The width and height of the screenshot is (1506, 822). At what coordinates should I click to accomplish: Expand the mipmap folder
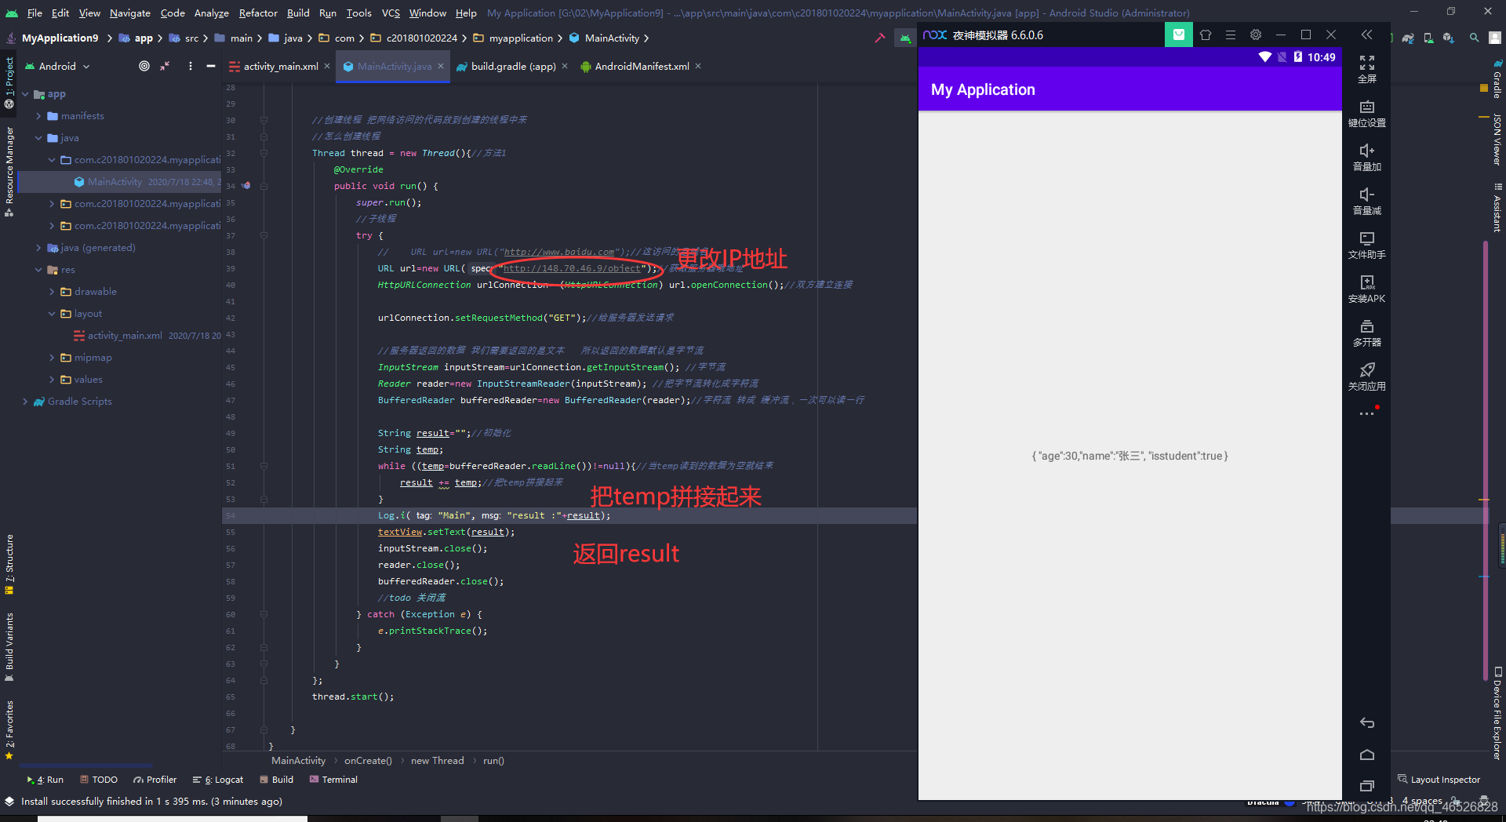52,358
